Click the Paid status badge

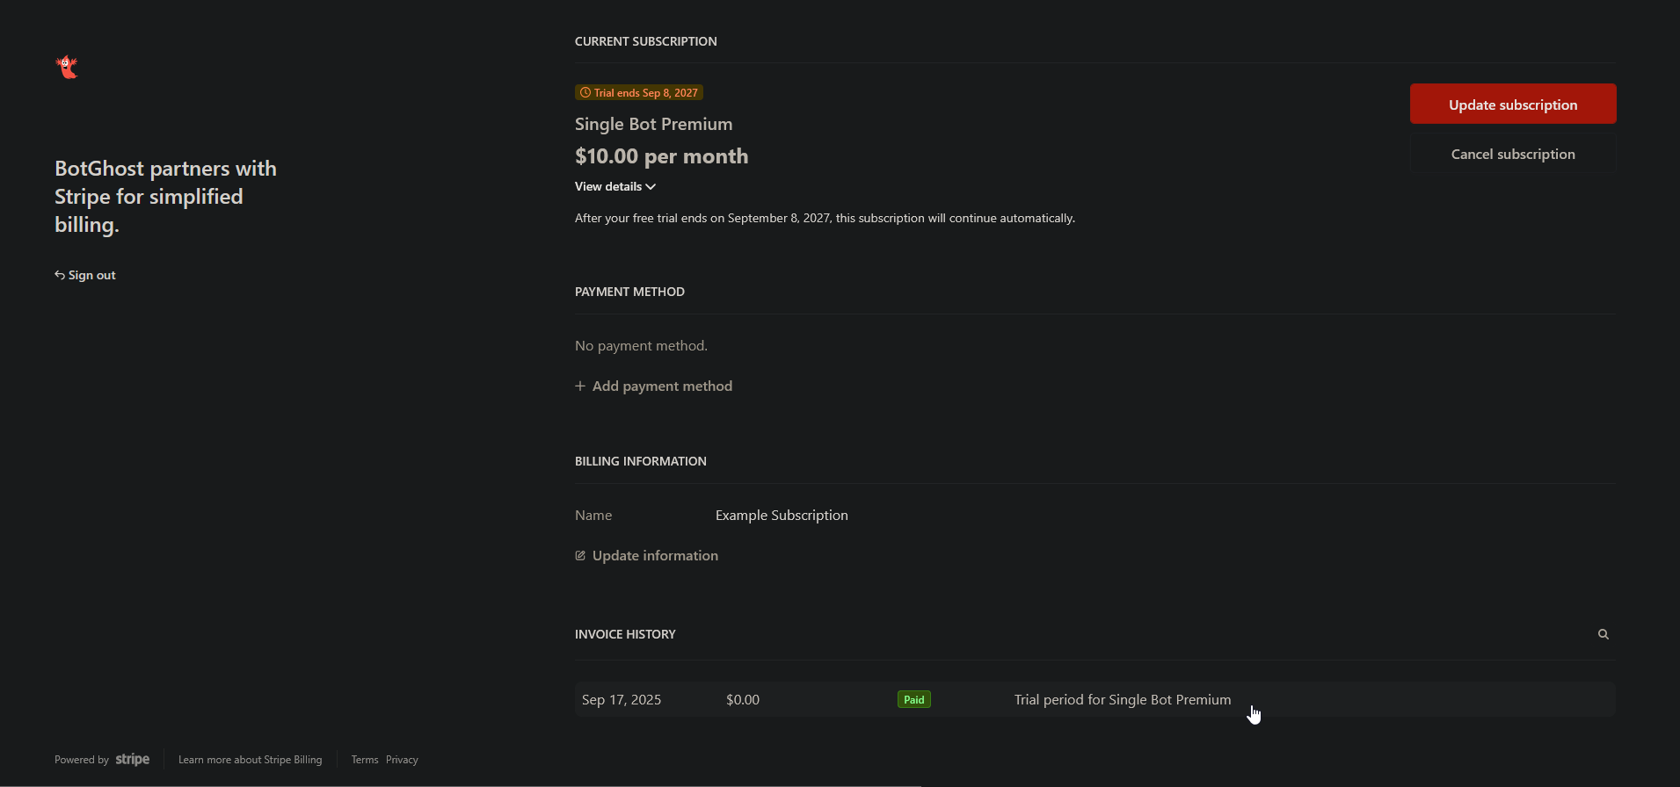pos(913,700)
